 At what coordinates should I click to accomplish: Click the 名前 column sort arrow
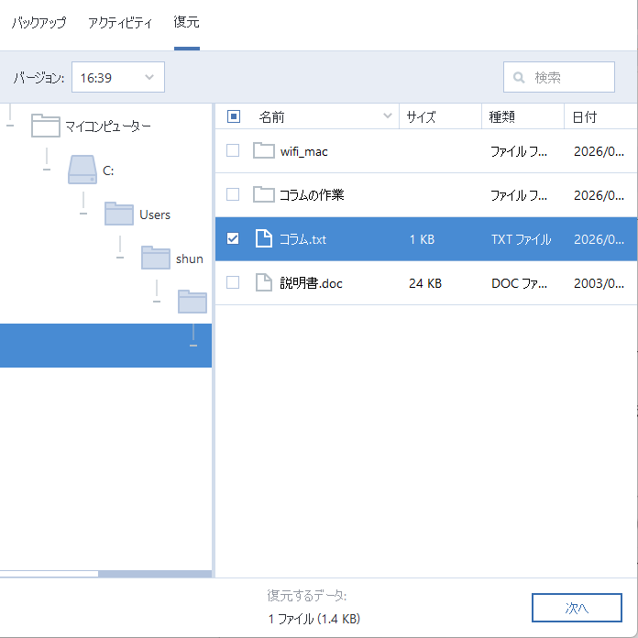pos(388,116)
